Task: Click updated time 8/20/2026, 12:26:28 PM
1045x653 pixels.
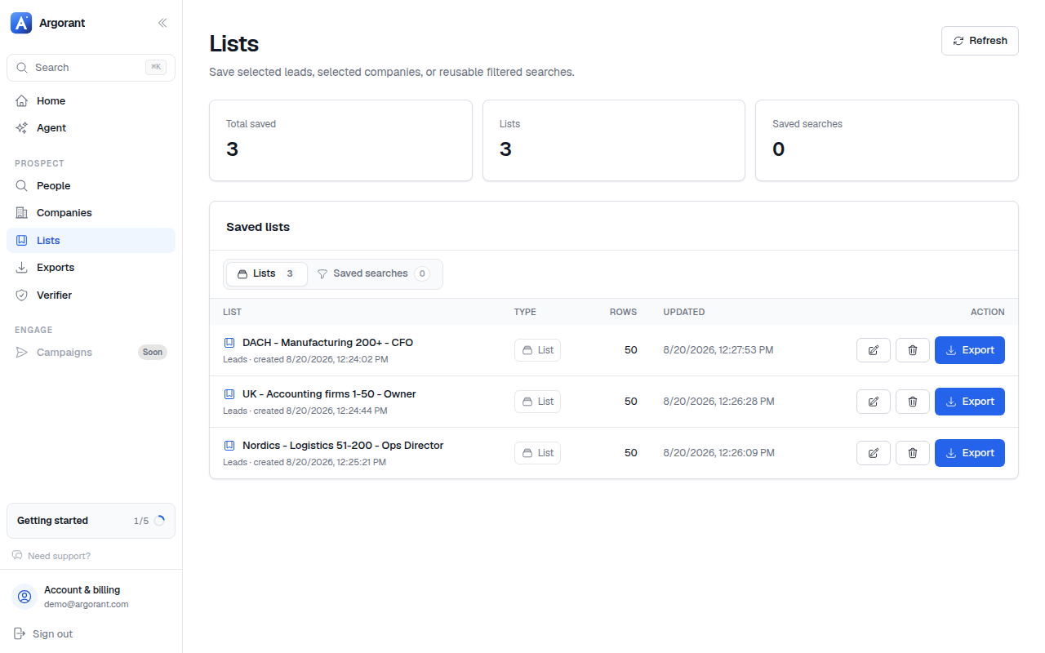Action: (x=719, y=402)
